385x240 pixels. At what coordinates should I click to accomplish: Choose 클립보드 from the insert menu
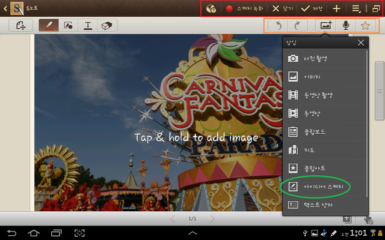tap(325, 131)
